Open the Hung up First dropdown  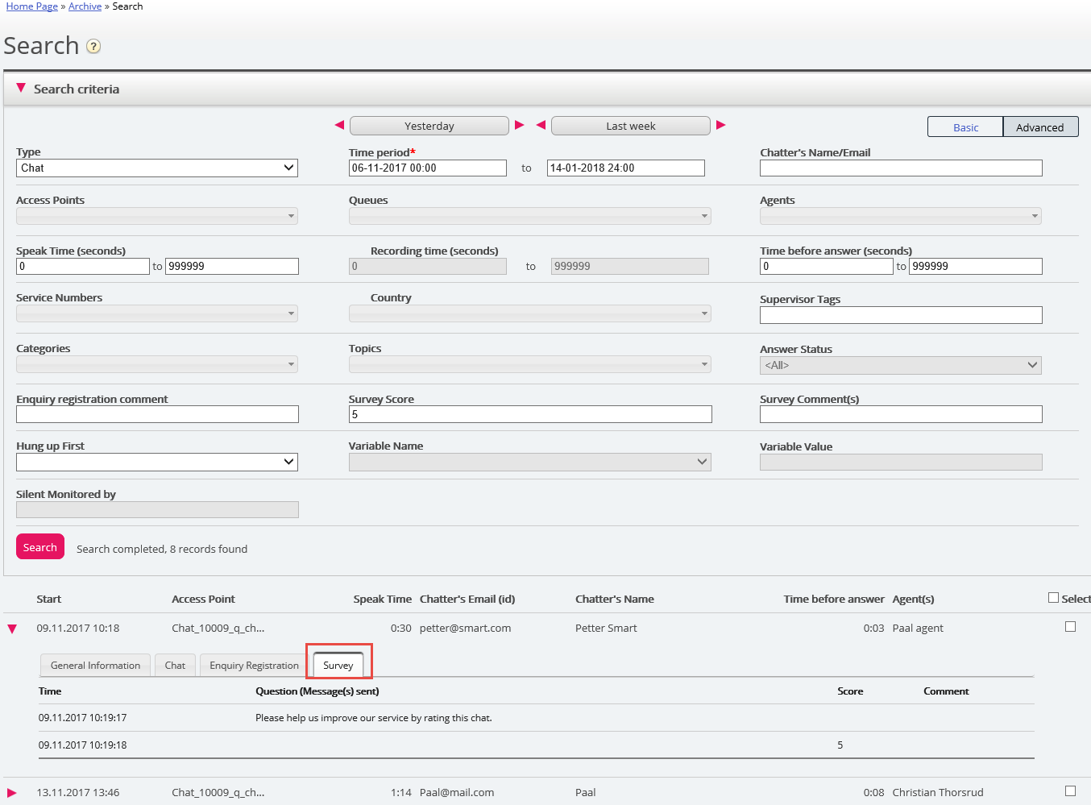[157, 462]
